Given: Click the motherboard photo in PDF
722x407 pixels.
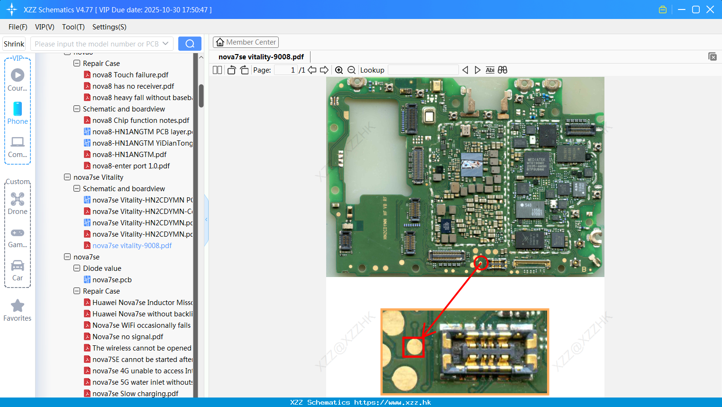Looking at the screenshot, I should (465, 177).
